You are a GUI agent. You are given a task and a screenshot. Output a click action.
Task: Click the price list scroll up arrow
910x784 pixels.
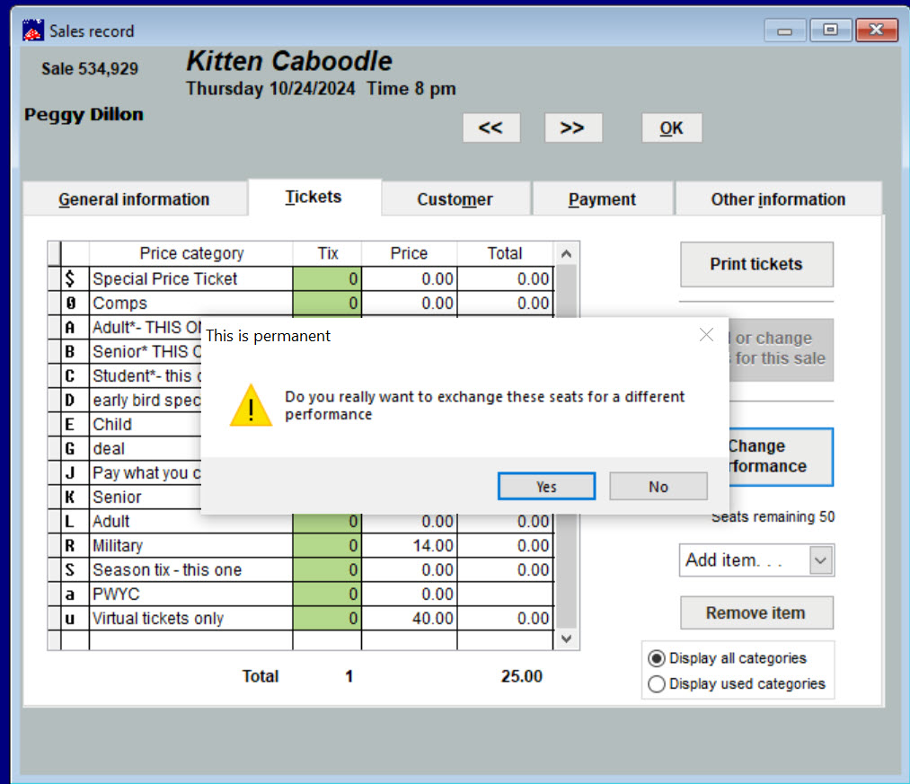[x=567, y=253]
